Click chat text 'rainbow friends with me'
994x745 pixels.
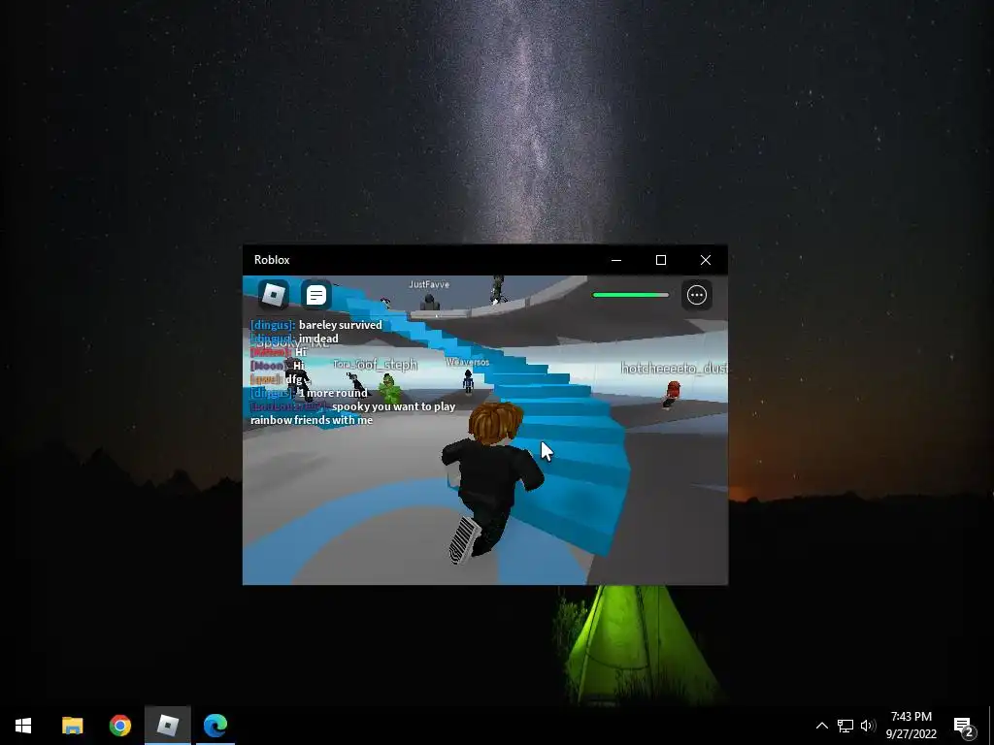(312, 420)
